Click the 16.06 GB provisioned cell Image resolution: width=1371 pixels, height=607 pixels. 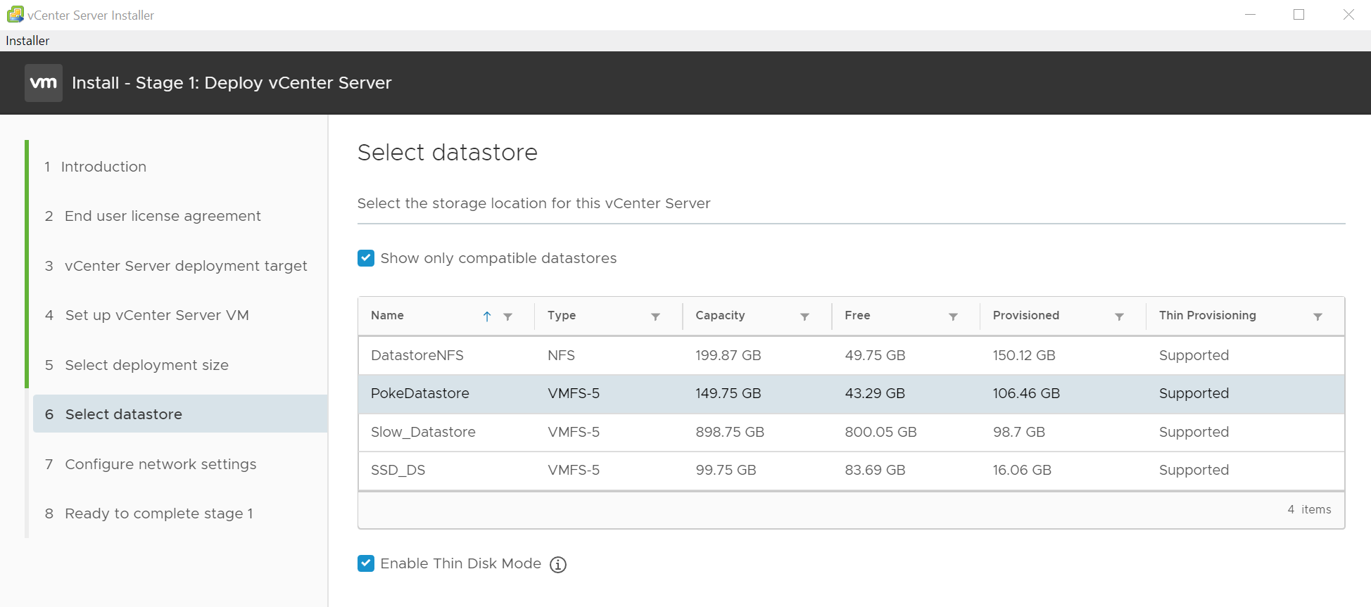pyautogui.click(x=1022, y=470)
